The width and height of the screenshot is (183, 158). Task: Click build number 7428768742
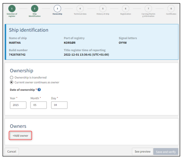[17, 55]
